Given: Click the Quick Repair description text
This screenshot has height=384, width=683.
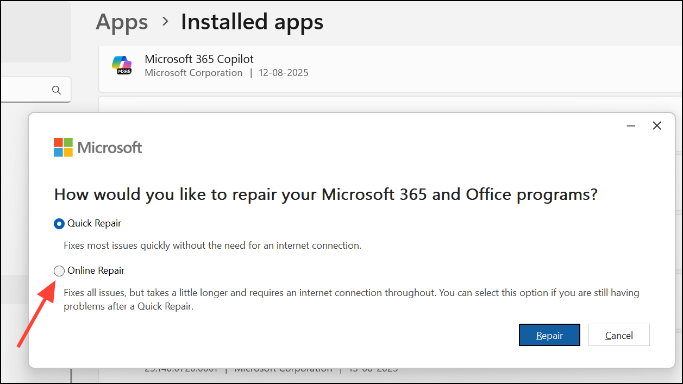Looking at the screenshot, I should [212, 245].
